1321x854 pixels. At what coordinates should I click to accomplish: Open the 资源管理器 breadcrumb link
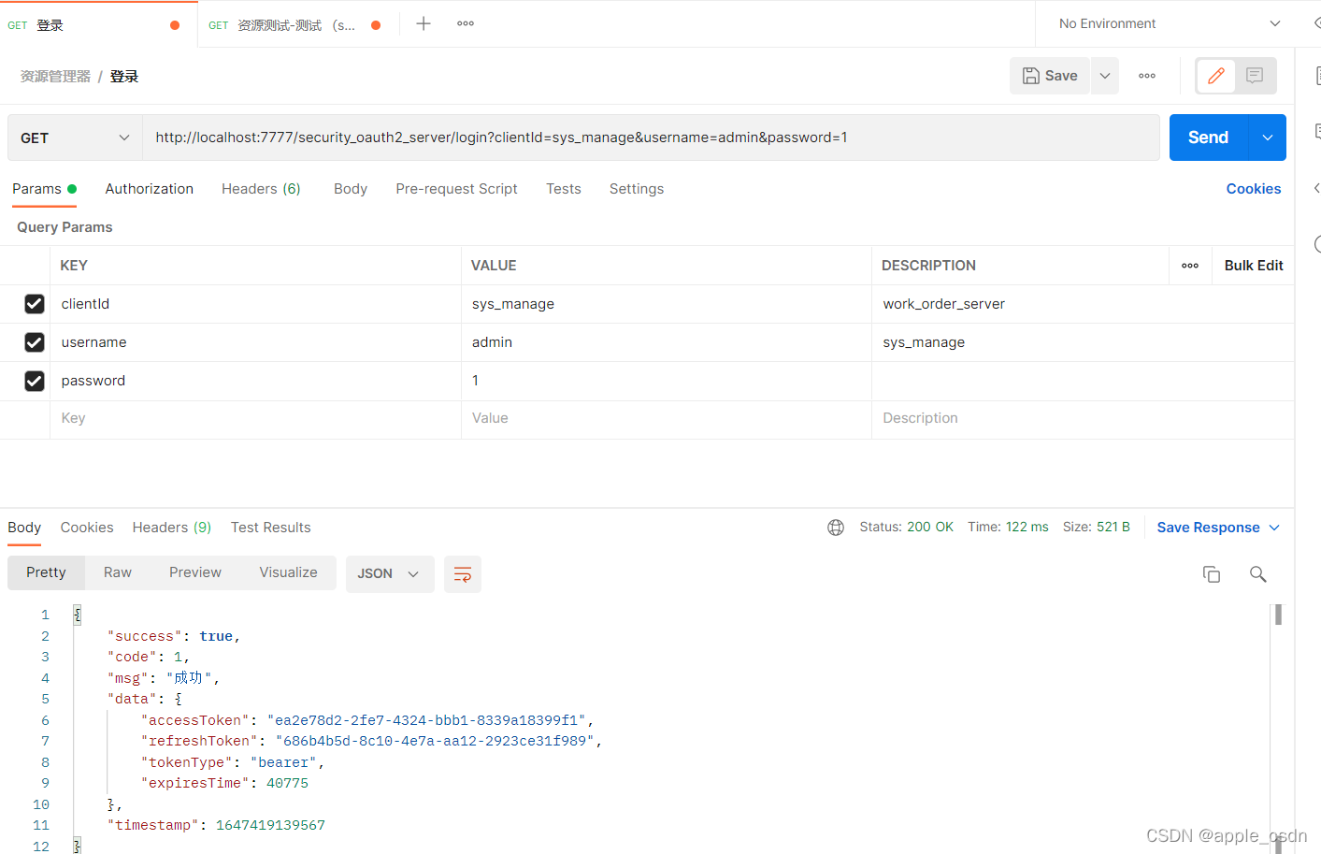click(55, 77)
